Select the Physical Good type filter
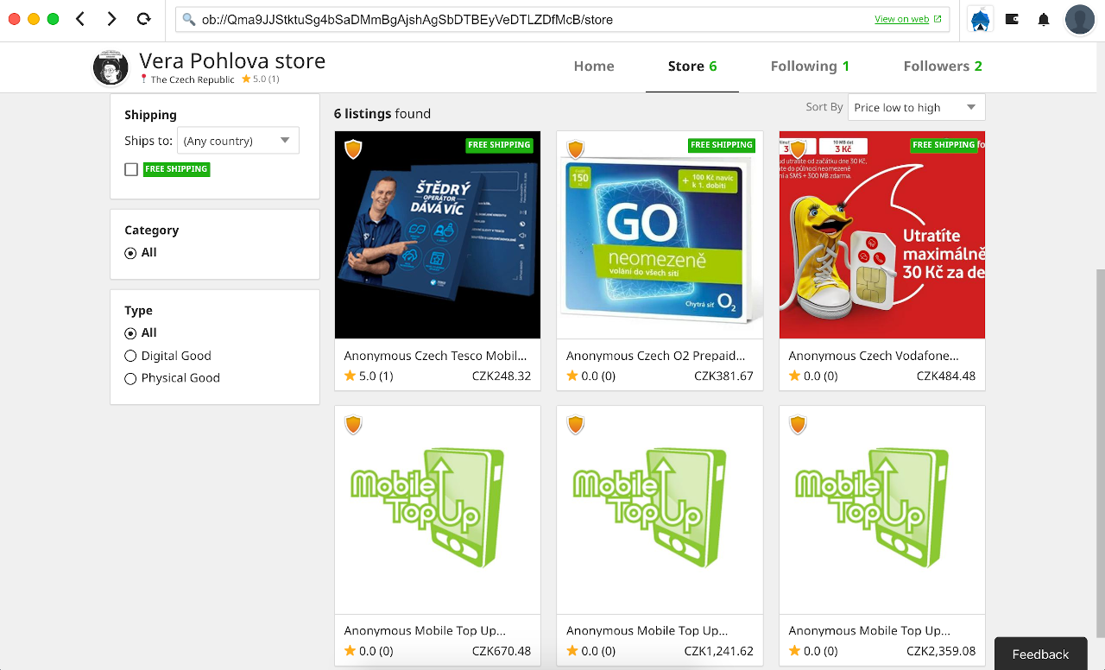Image resolution: width=1105 pixels, height=670 pixels. (130, 377)
